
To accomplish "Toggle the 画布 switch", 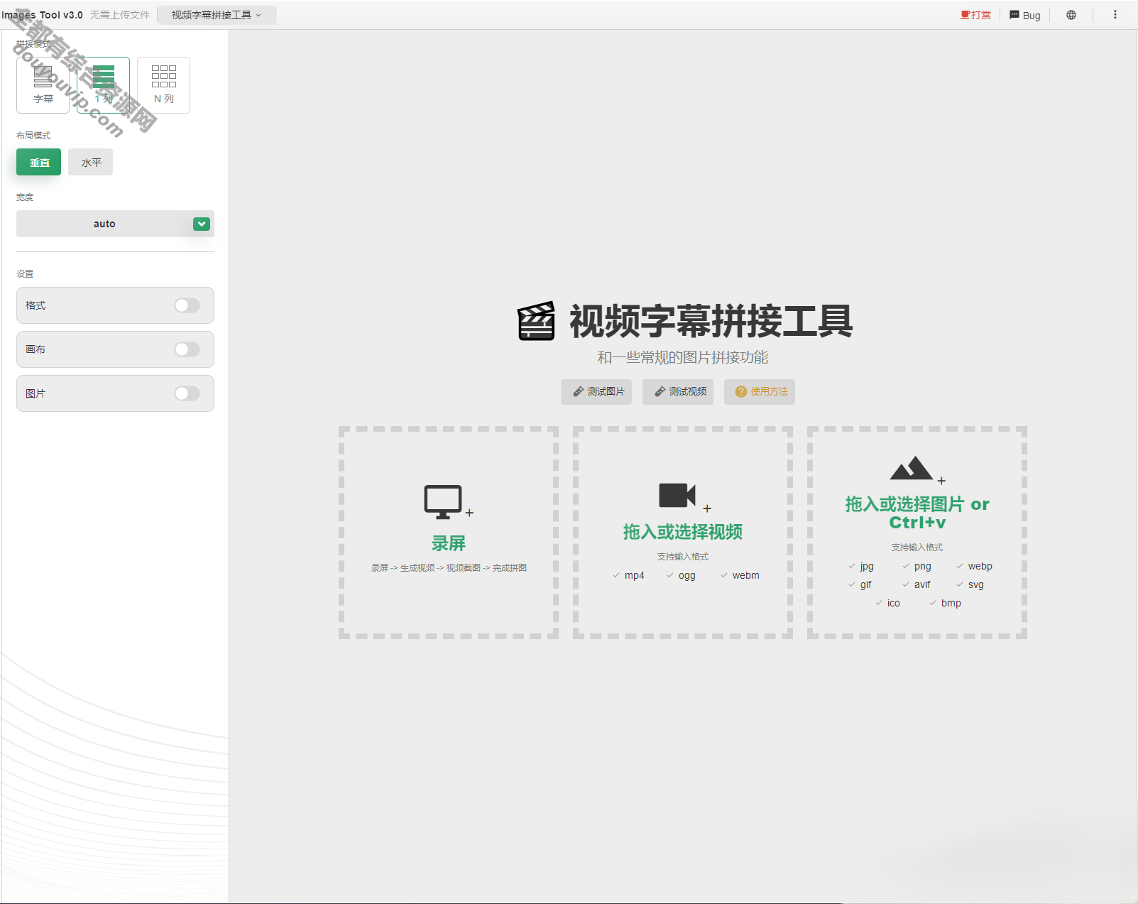I will pyautogui.click(x=187, y=349).
